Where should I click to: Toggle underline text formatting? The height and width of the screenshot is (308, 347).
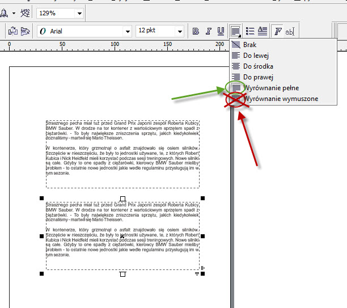point(221,31)
